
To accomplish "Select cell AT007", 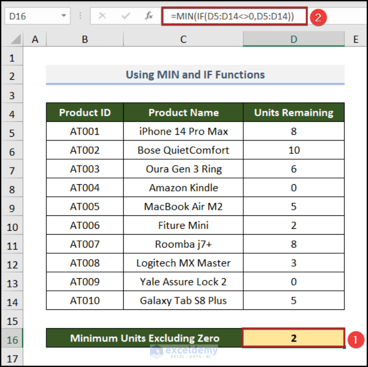I will point(85,244).
